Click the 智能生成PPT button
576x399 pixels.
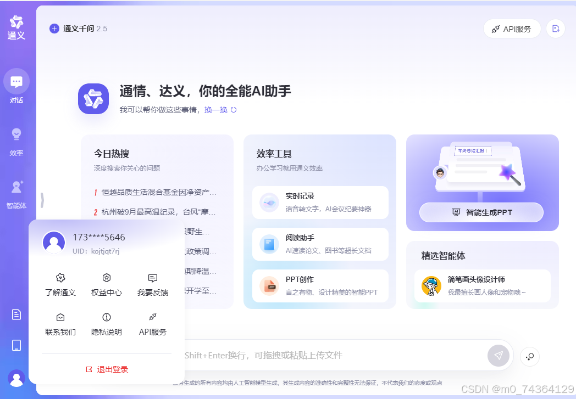coord(481,212)
